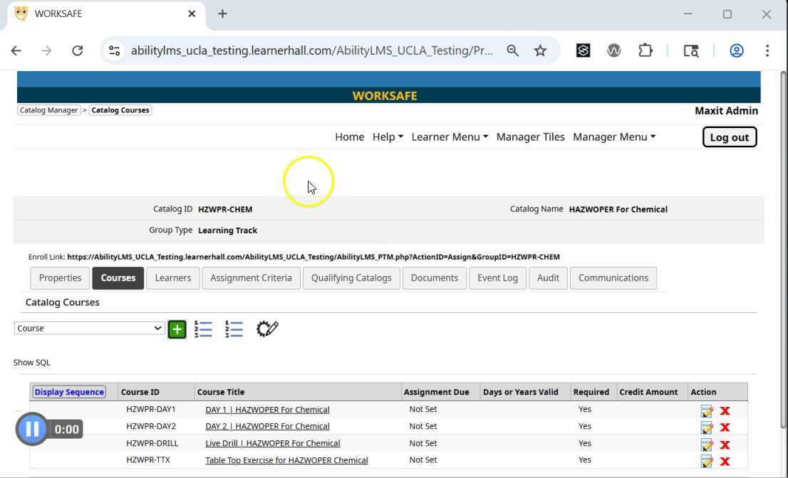Delete the HZWPR-DAY2 course row

click(x=725, y=427)
